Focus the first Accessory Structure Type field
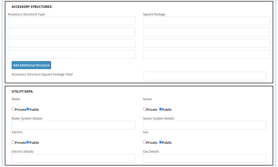Viewport: 278px width, 167px height. [x=71, y=21]
